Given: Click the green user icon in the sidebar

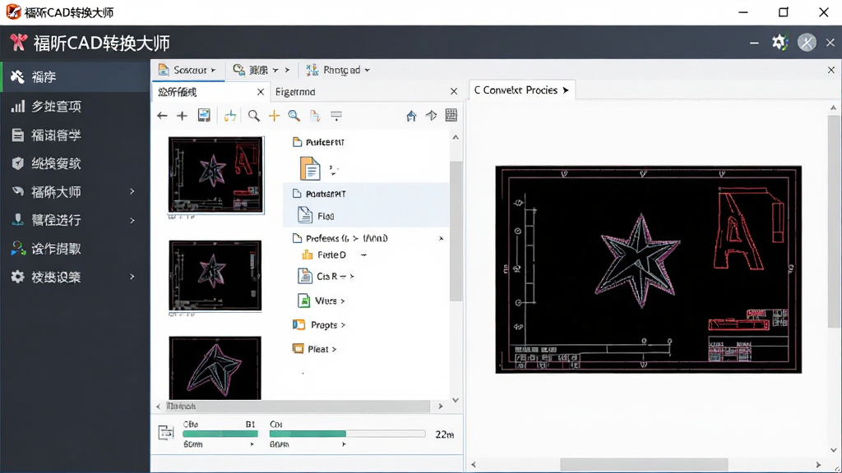Looking at the screenshot, I should point(18,248).
